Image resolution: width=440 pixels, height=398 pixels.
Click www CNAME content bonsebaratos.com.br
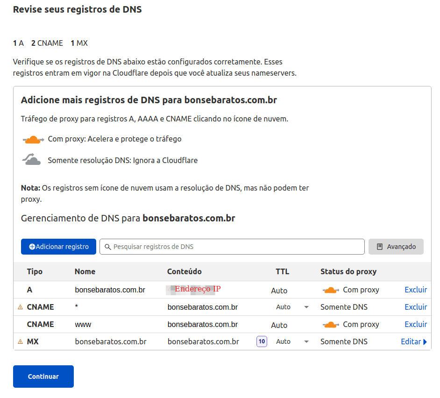(203, 325)
